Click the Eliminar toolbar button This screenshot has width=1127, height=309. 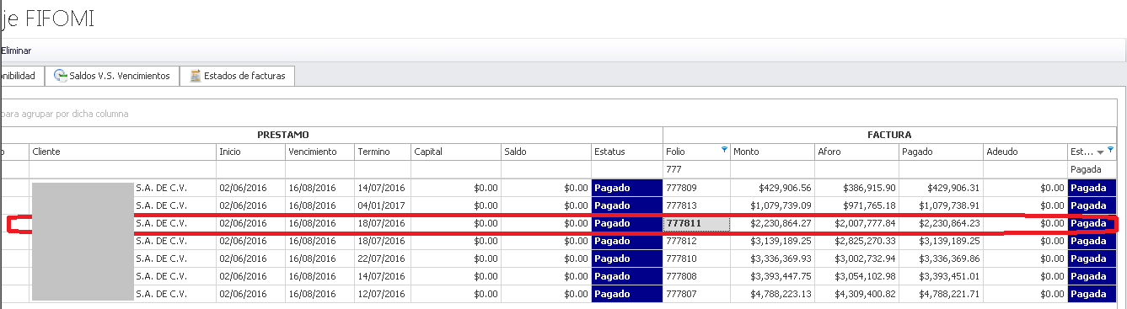click(x=16, y=51)
